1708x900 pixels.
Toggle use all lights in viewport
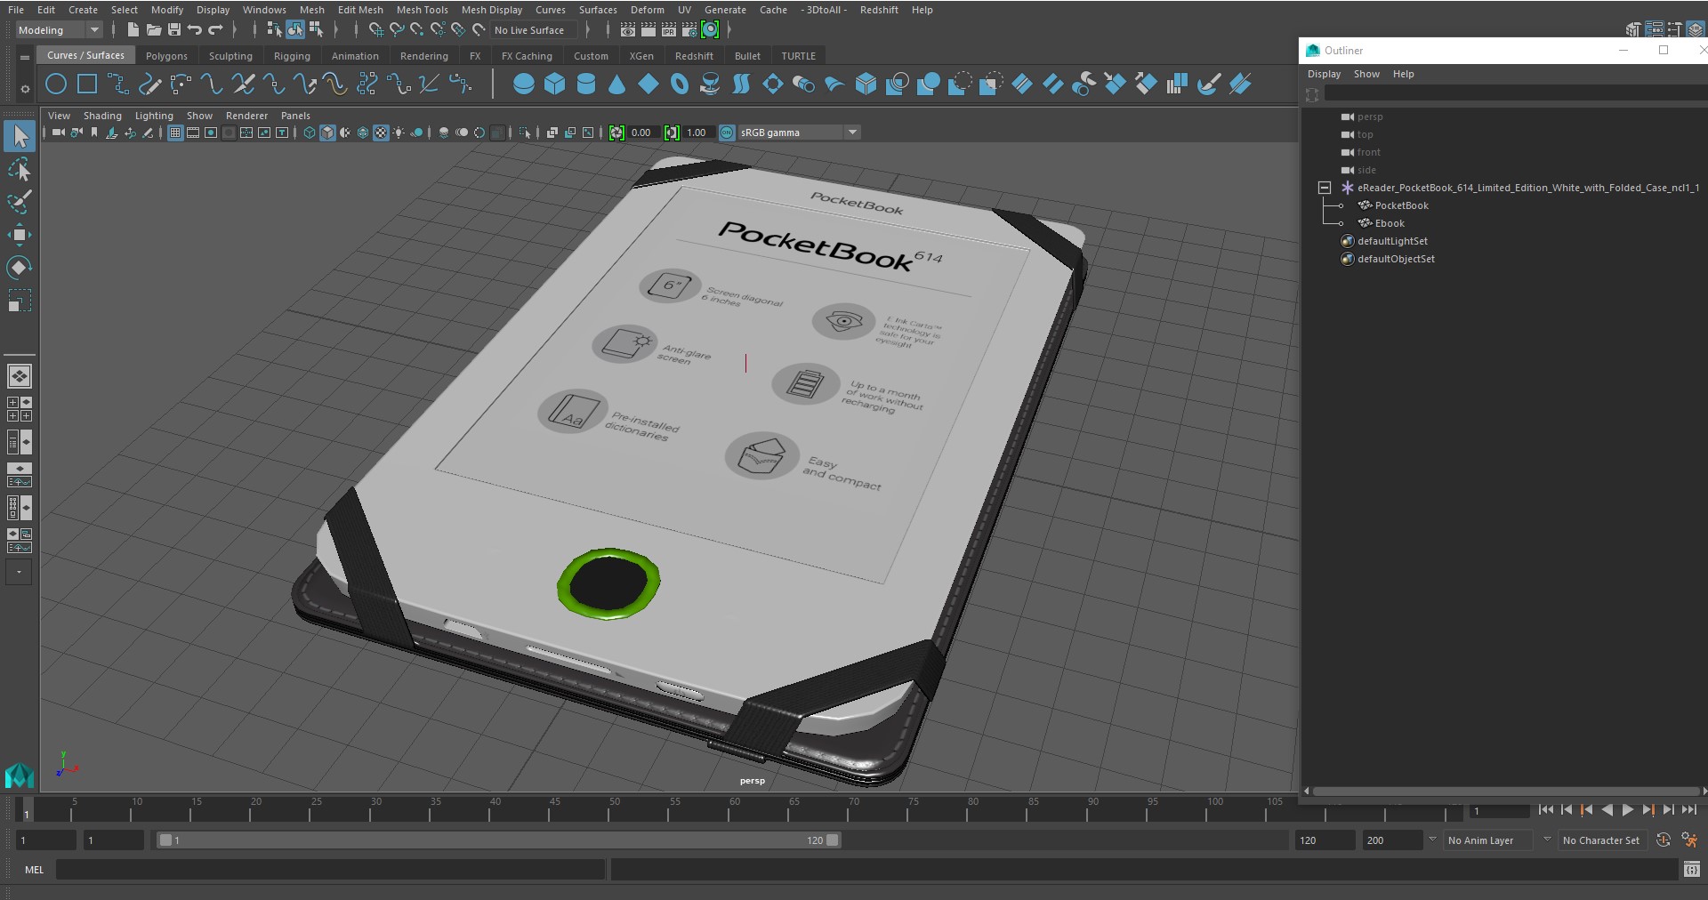[399, 133]
